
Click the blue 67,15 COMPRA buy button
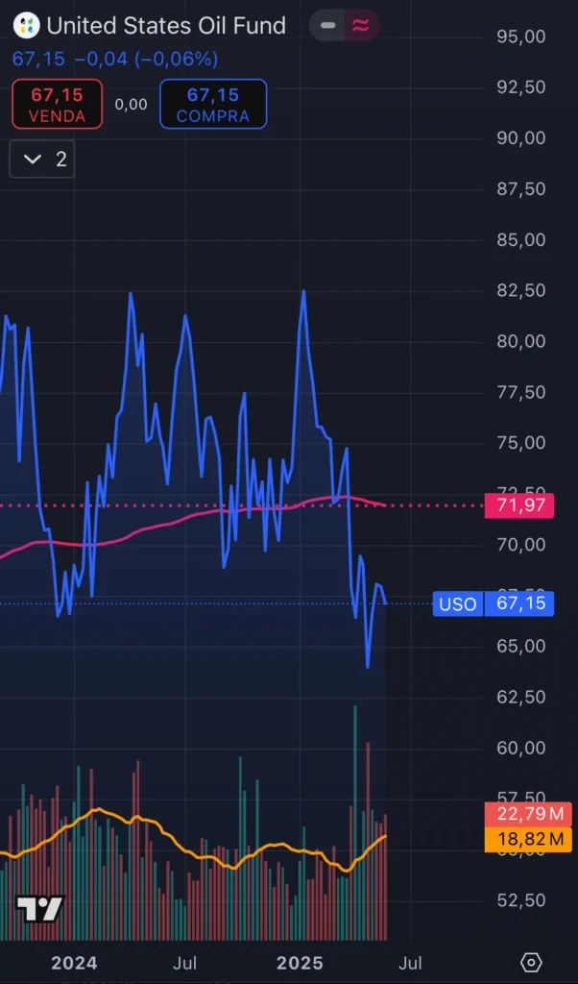pos(213,104)
